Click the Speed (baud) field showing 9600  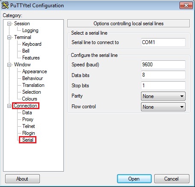point(163,65)
